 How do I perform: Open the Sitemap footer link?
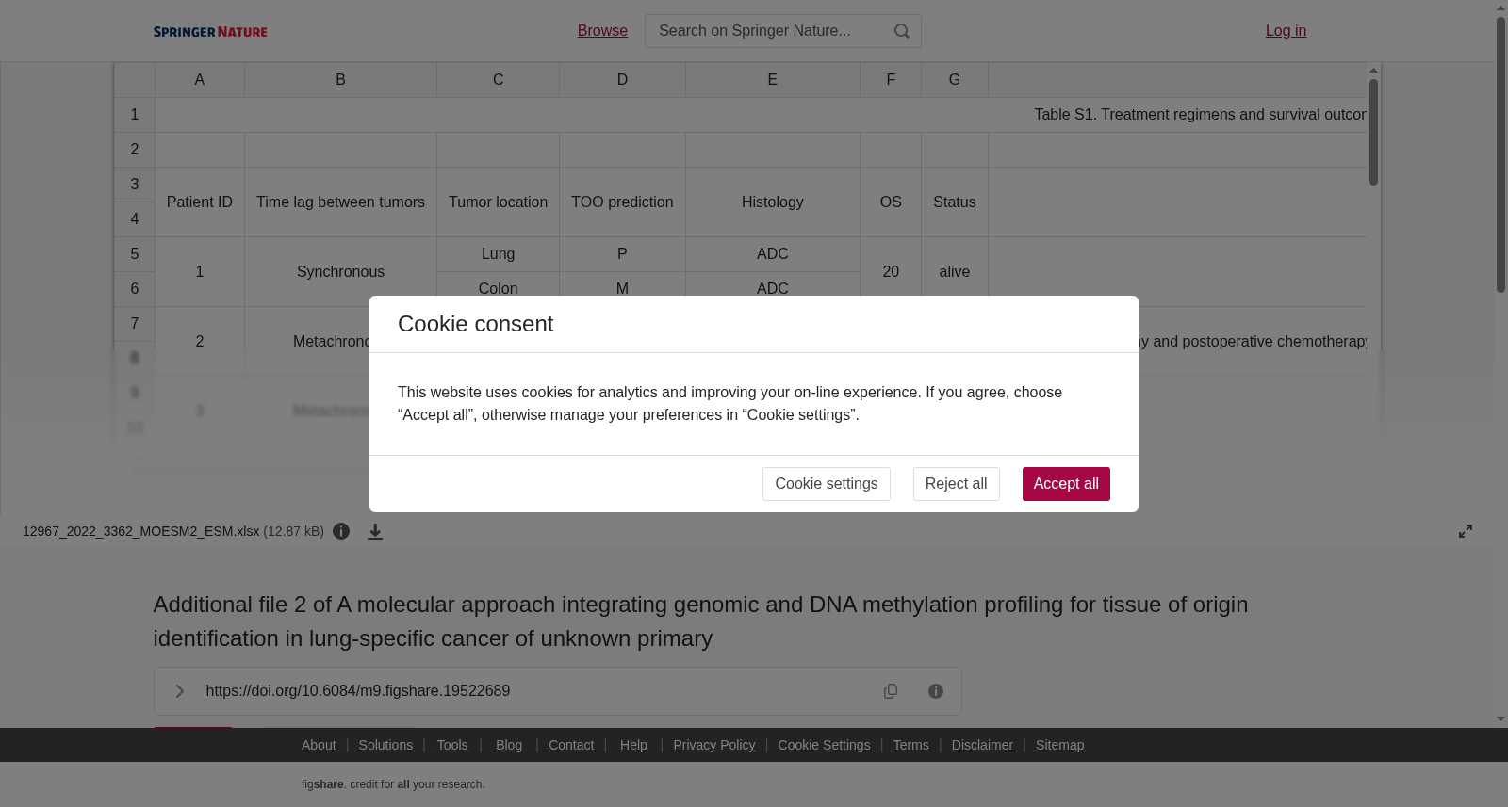pos(1059,745)
